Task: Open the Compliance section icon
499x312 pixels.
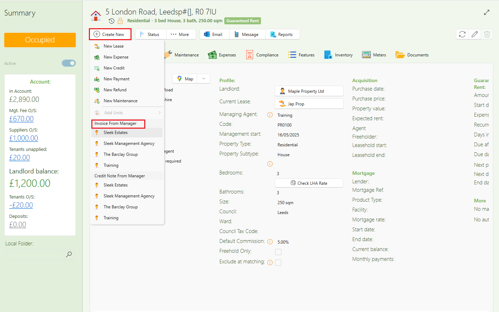Action: [x=250, y=55]
